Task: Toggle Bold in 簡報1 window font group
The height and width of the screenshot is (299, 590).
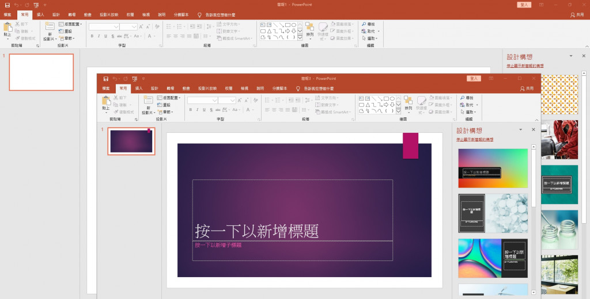Action: click(x=92, y=36)
